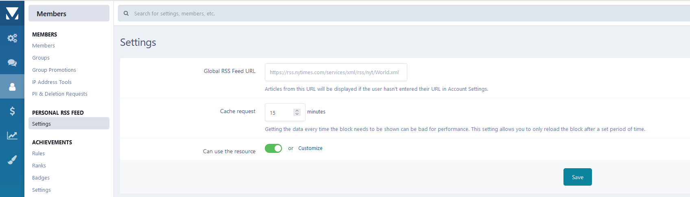690x197 pixels.
Task: Click the Customize link
Action: coord(310,148)
